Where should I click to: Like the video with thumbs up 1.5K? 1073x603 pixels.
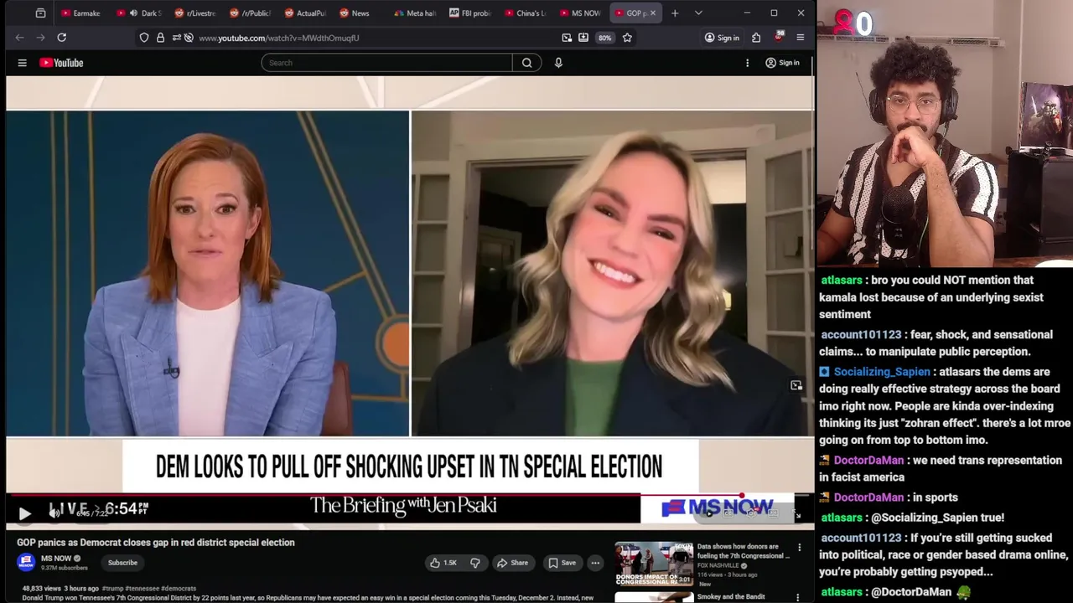click(x=443, y=563)
